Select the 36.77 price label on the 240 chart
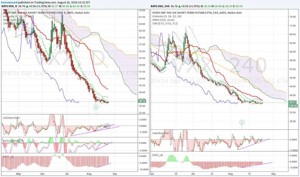This screenshot has height=177, width=300. [x=293, y=102]
